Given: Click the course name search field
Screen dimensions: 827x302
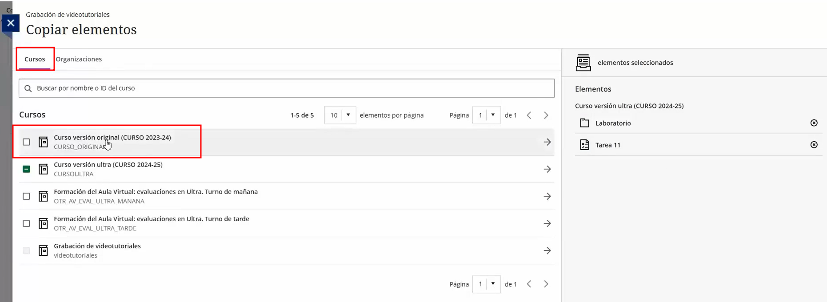Looking at the screenshot, I should tap(287, 88).
